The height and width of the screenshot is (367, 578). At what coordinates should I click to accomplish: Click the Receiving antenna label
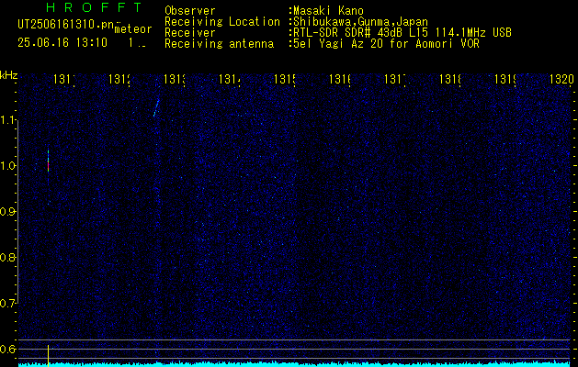(219, 44)
